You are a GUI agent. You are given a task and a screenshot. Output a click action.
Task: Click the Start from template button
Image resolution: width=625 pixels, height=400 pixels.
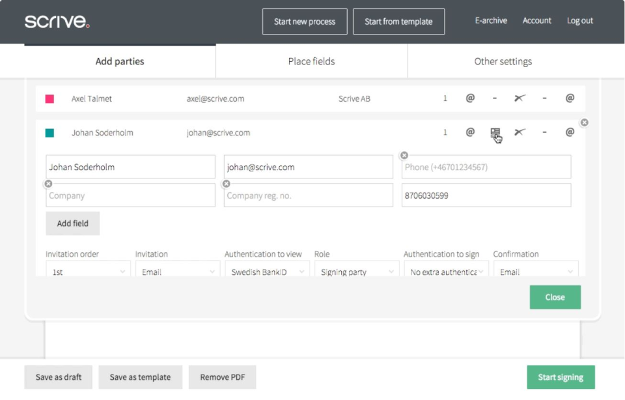[398, 21]
